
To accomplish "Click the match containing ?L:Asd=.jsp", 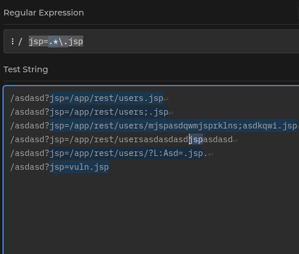I will pos(126,153).
